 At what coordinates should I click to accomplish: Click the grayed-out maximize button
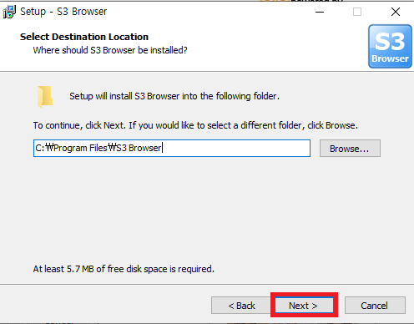[357, 12]
